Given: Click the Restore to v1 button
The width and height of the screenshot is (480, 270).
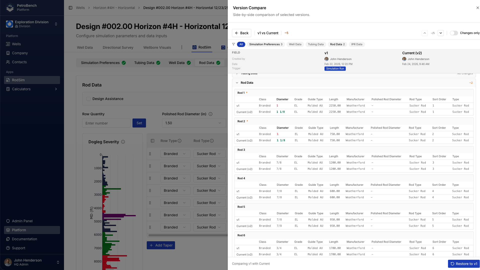Looking at the screenshot, I should [463, 264].
